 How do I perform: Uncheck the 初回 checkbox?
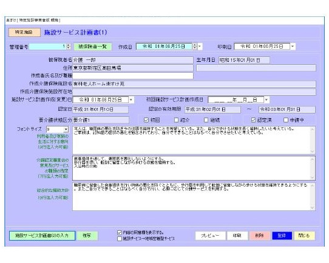tap(146, 120)
